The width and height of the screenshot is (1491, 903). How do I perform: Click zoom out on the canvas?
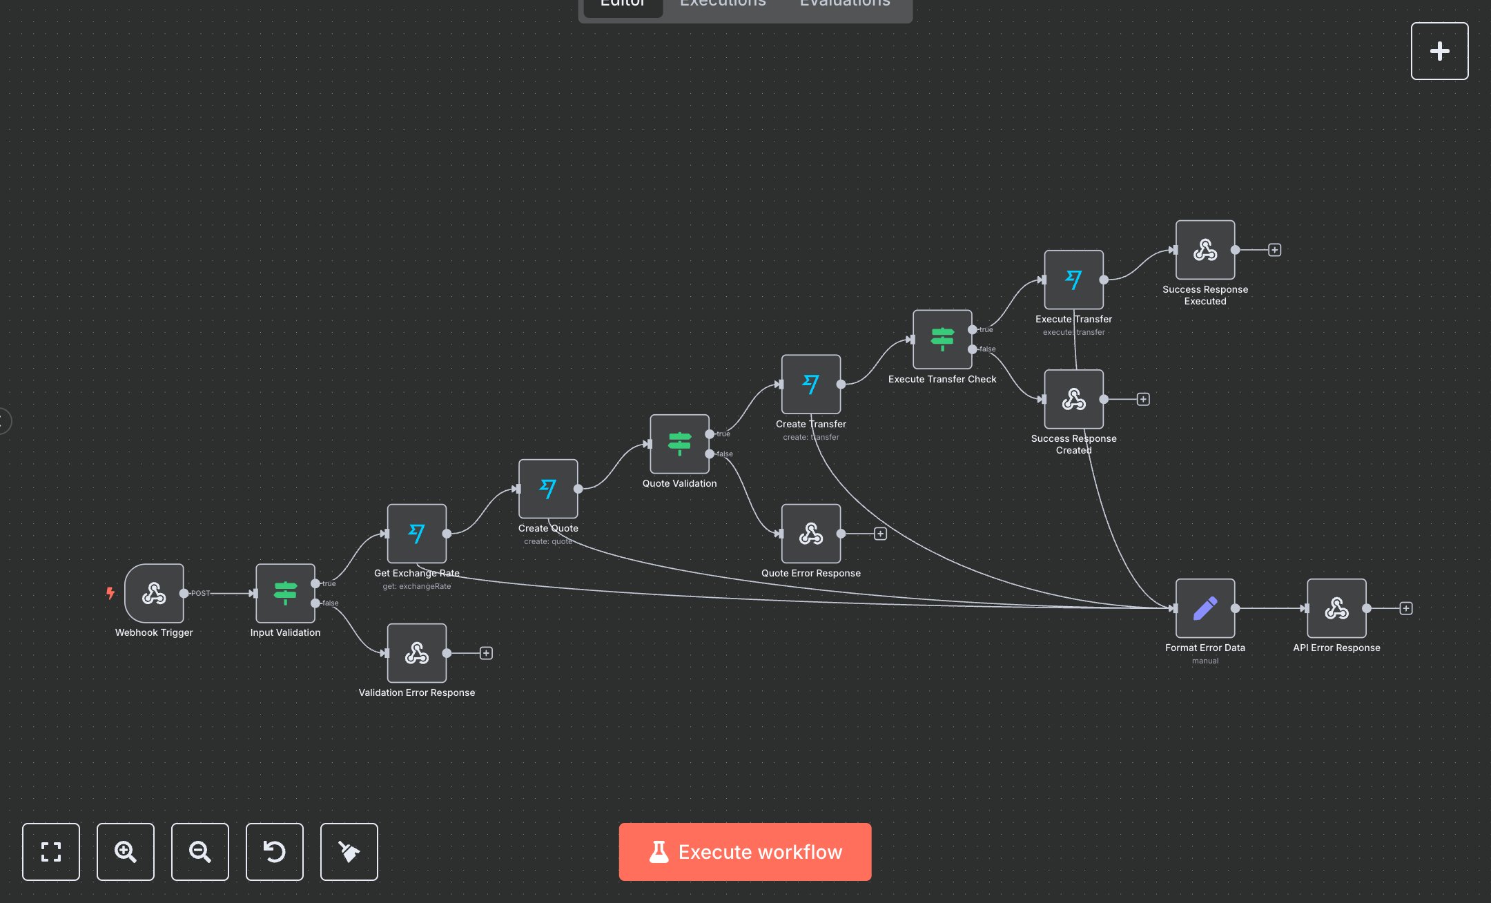pyautogui.click(x=199, y=852)
